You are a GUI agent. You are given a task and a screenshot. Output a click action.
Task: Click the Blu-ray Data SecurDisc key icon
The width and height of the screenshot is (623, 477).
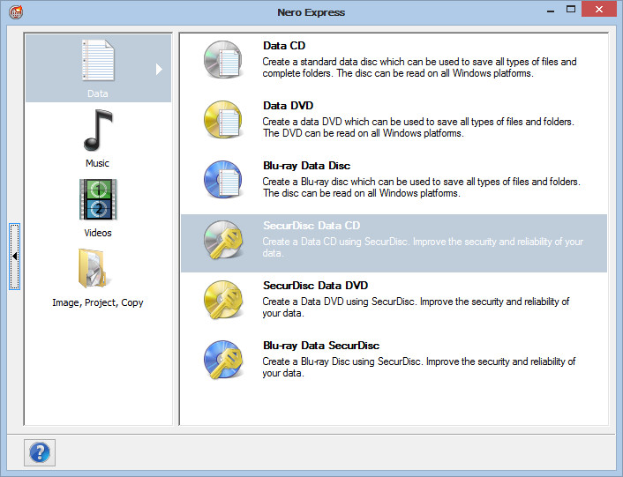point(223,360)
